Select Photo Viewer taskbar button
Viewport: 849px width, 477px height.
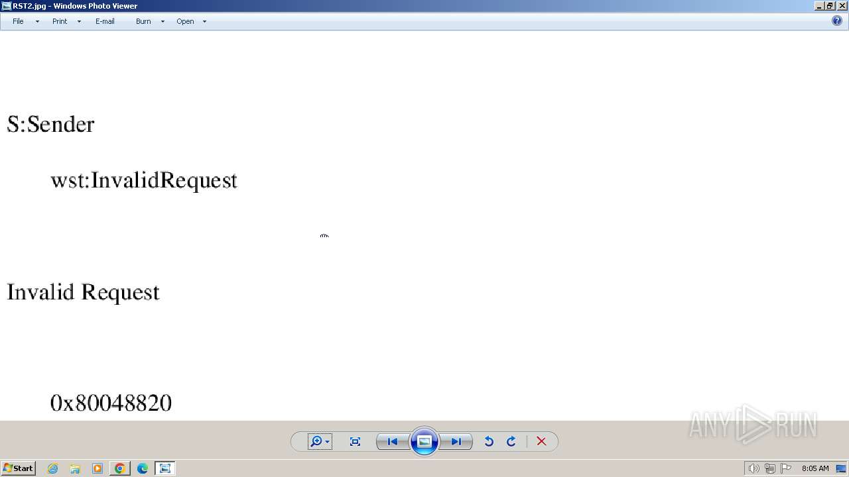point(165,468)
